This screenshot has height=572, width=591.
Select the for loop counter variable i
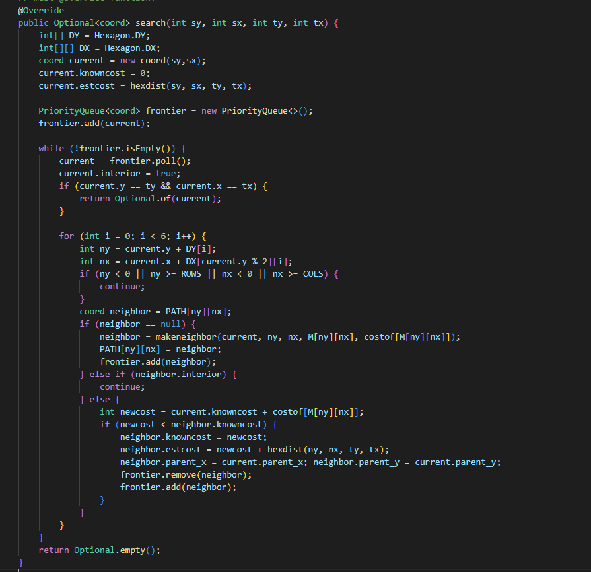pyautogui.click(x=108, y=236)
